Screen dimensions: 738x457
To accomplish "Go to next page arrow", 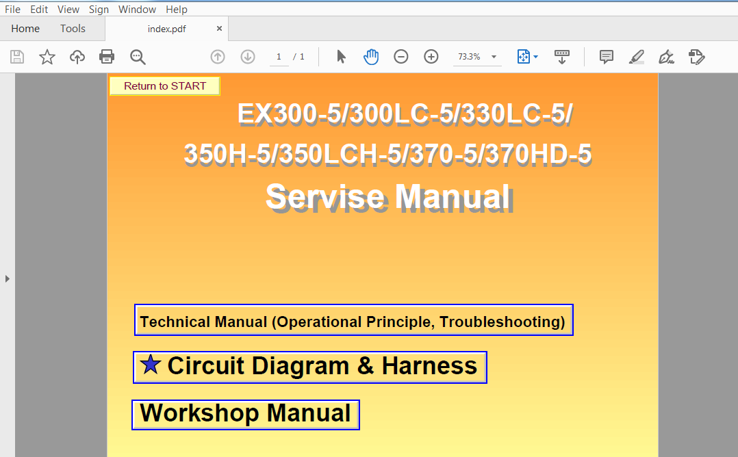I will (248, 57).
